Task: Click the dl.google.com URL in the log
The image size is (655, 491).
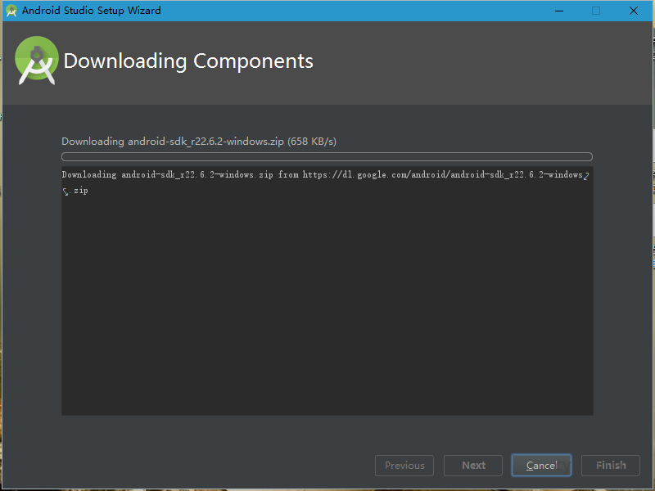Action: pyautogui.click(x=442, y=175)
